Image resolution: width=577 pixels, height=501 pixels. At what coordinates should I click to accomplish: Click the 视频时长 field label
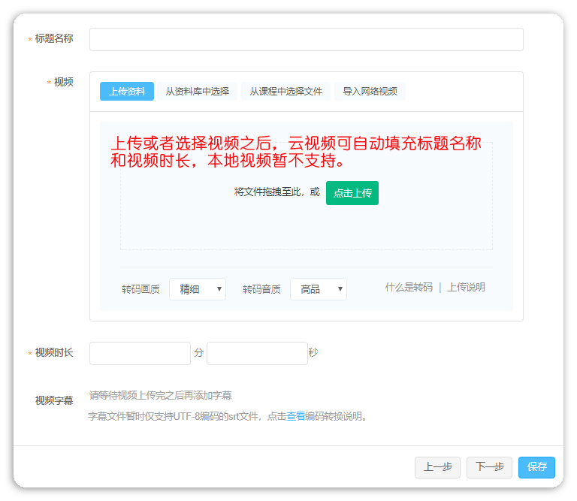[x=54, y=353]
